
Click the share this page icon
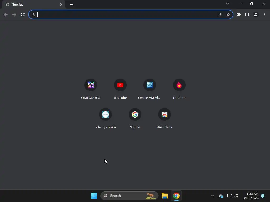(220, 15)
